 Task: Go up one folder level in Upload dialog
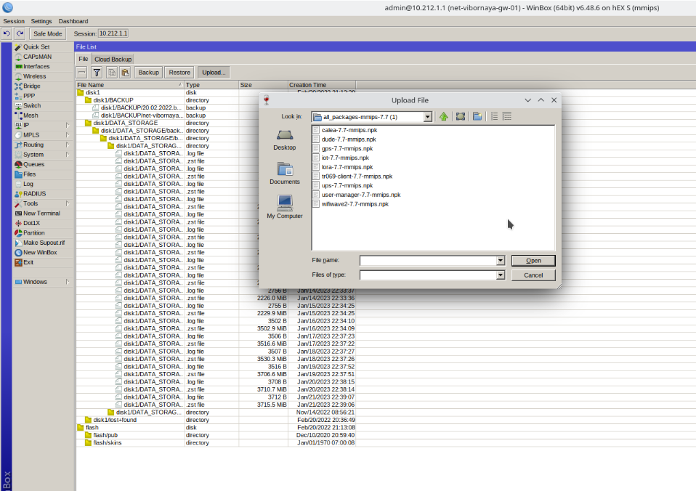pos(444,116)
